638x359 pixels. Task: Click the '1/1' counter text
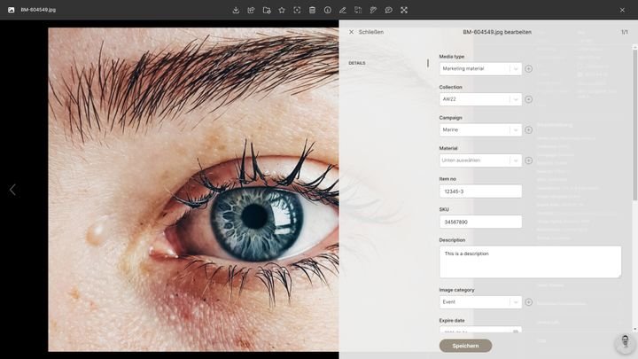pos(624,32)
